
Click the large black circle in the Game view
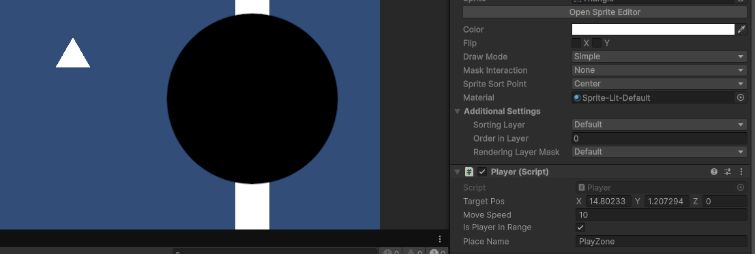pos(252,99)
